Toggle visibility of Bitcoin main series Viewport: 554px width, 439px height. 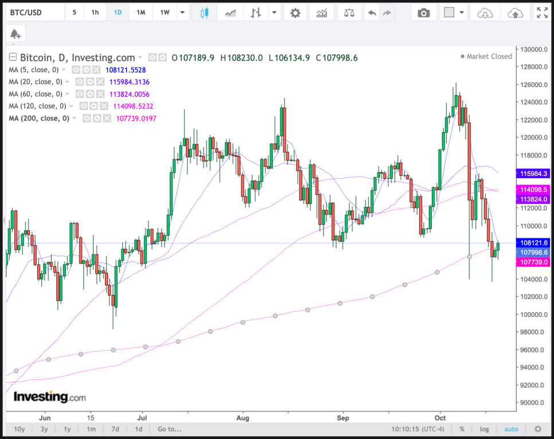point(153,57)
